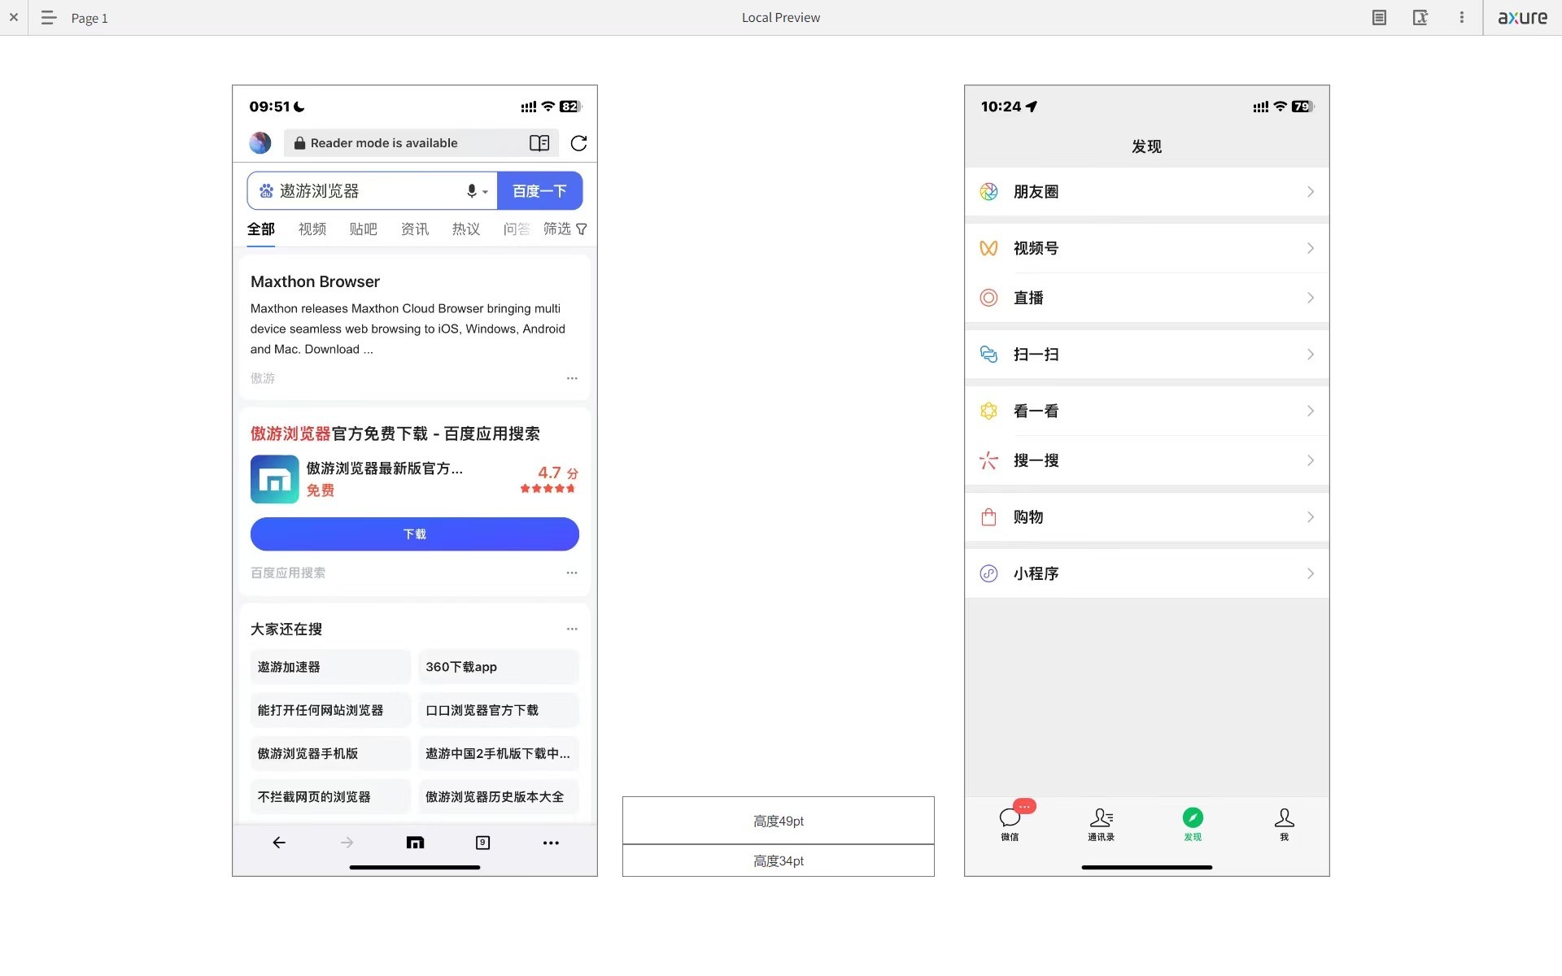Image resolution: width=1562 pixels, height=976 pixels.
Task: Open the tabs count icon
Action: [x=482, y=843]
